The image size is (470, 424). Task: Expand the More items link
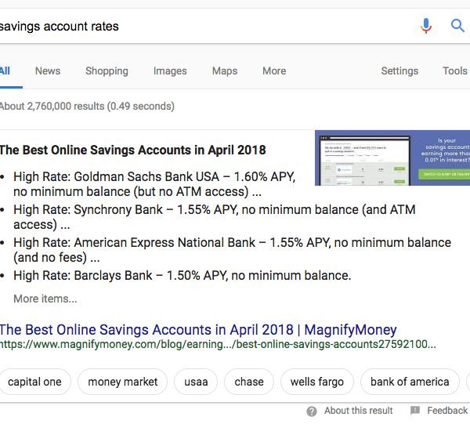click(45, 299)
